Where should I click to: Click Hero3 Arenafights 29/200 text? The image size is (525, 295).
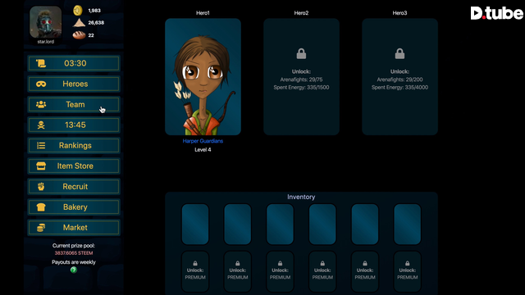(399, 79)
